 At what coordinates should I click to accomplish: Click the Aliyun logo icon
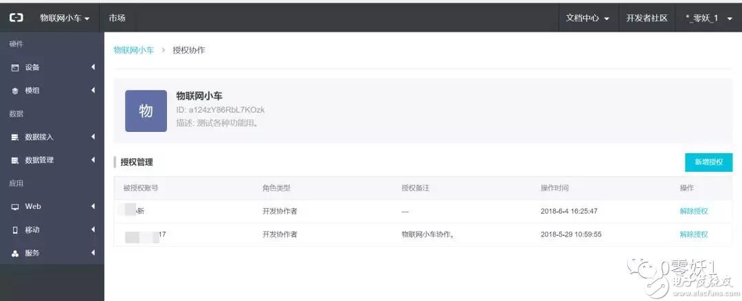tap(16, 18)
